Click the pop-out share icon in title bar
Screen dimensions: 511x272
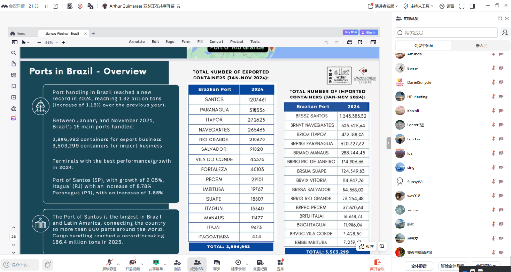[55, 6]
